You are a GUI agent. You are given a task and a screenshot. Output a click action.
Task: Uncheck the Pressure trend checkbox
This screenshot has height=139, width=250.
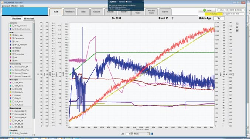(13, 48)
